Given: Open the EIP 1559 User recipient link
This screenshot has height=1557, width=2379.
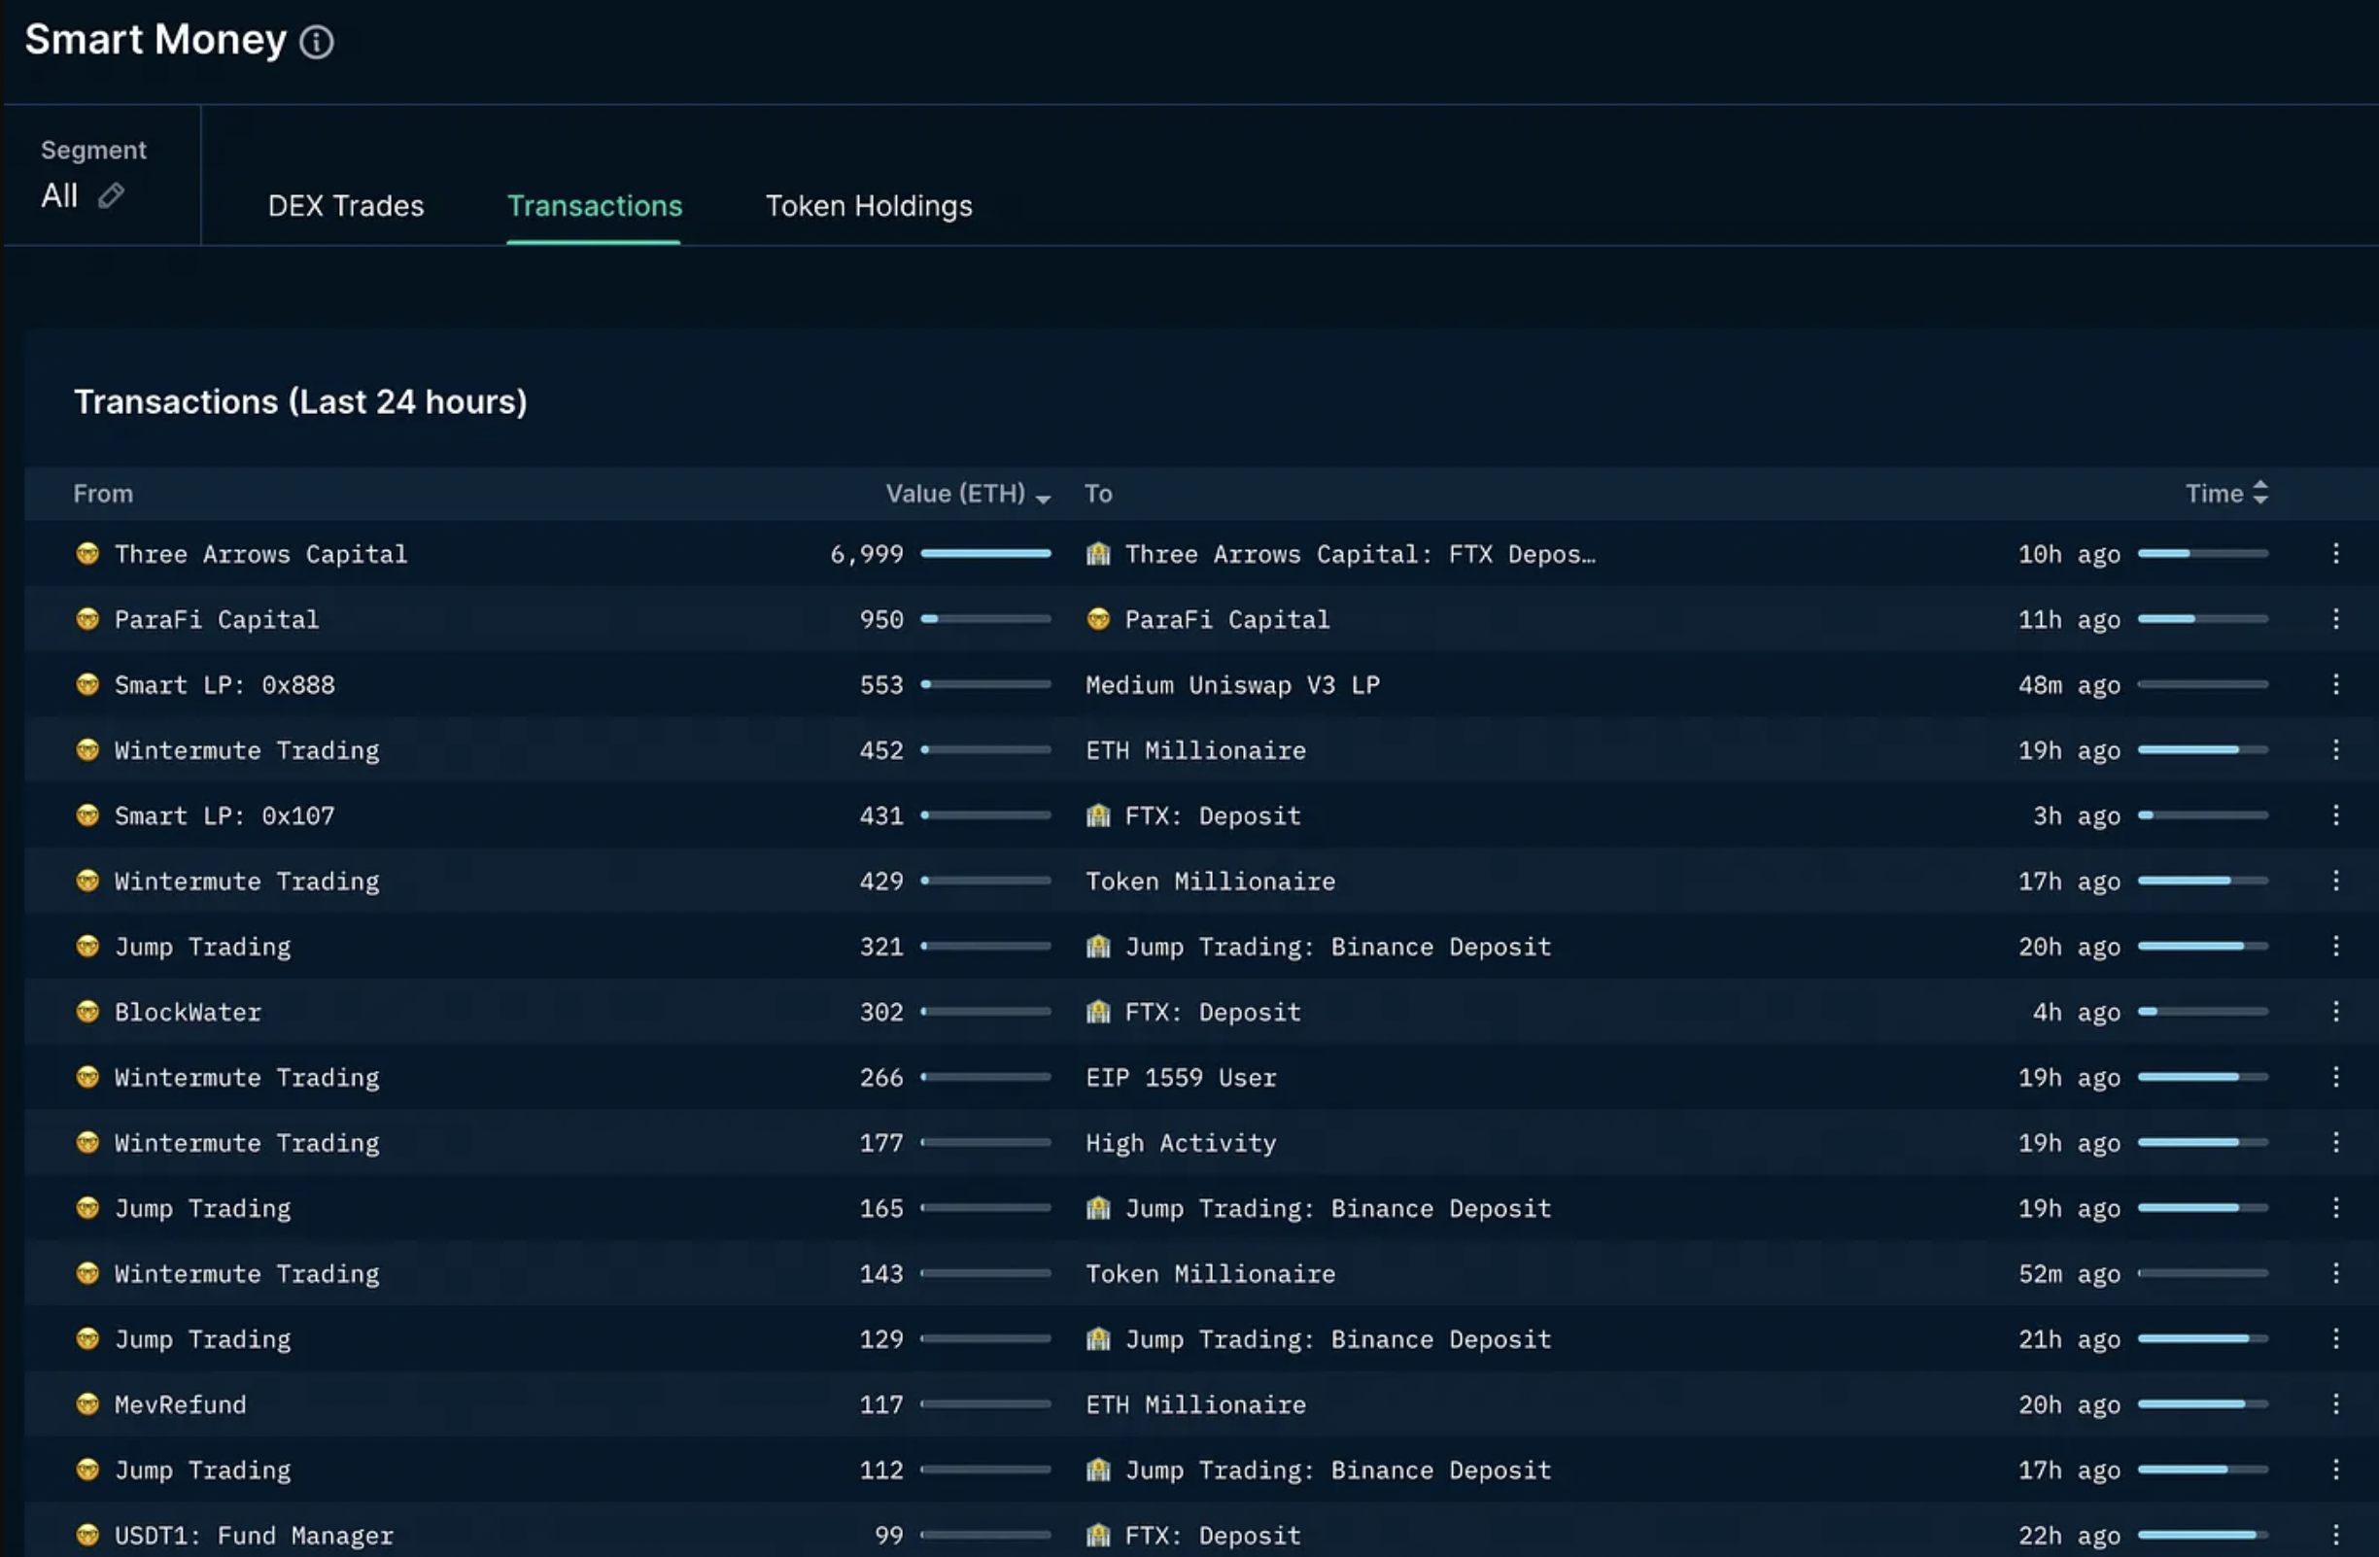Looking at the screenshot, I should pyautogui.click(x=1182, y=1077).
